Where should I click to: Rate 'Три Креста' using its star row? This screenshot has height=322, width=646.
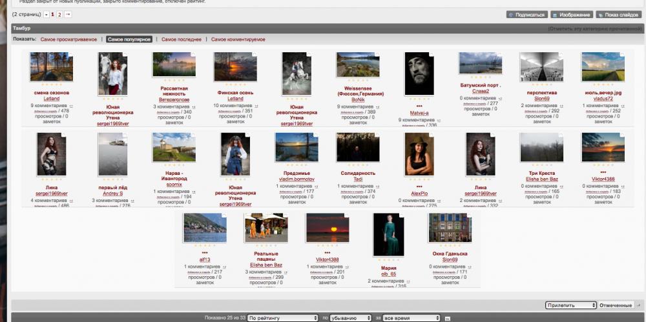(x=541, y=165)
